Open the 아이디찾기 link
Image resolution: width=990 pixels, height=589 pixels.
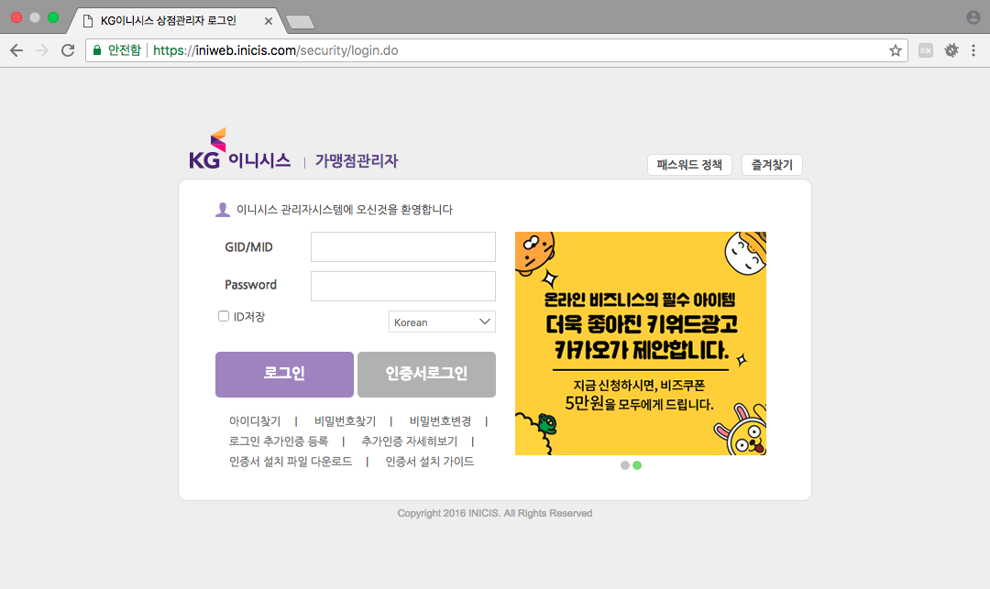click(x=255, y=421)
